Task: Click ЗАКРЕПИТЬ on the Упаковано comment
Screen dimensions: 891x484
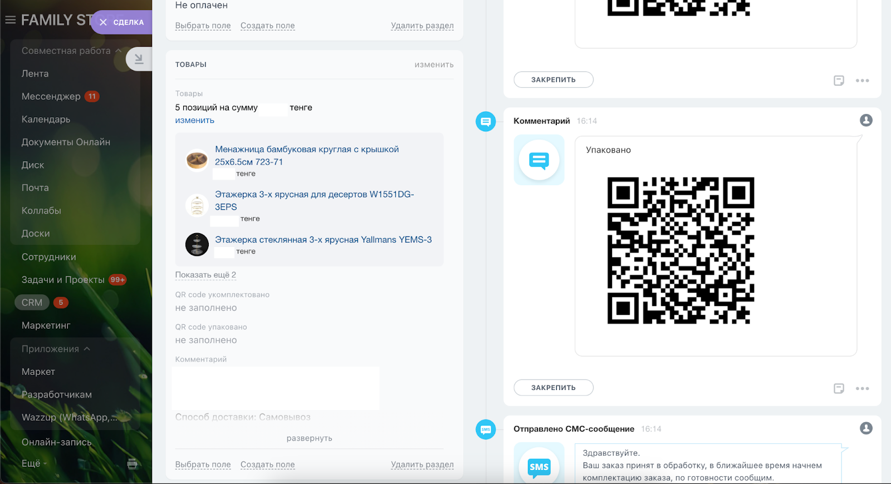Action: [x=553, y=388]
